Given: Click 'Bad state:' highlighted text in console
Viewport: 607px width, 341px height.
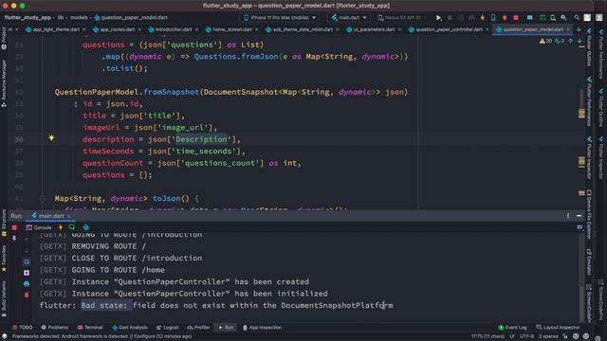Looking at the screenshot, I should 103,305.
